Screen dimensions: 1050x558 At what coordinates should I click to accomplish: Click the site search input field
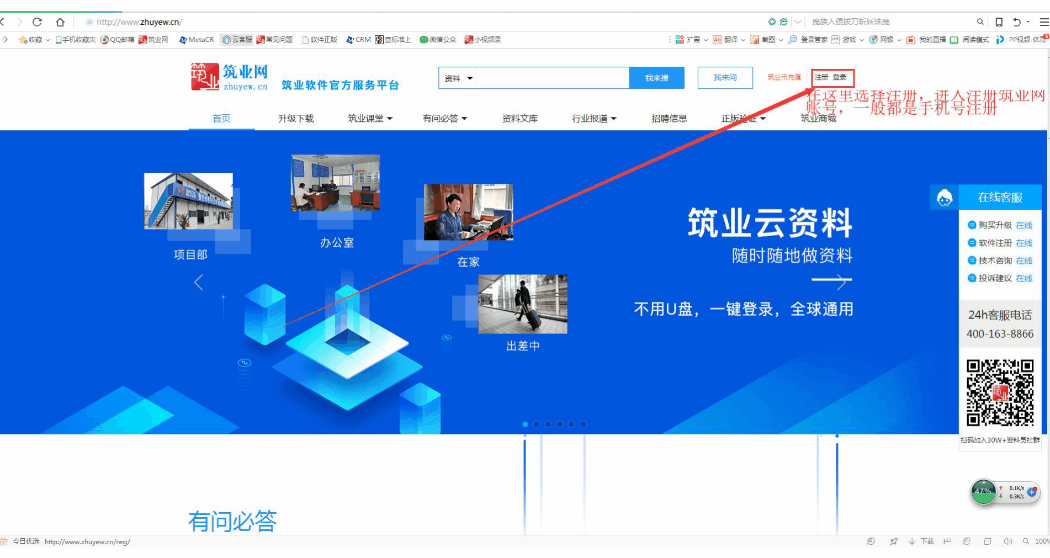(x=552, y=78)
